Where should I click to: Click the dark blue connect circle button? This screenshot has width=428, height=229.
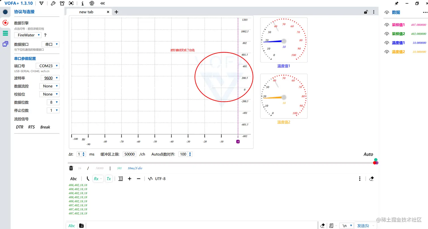5,12
